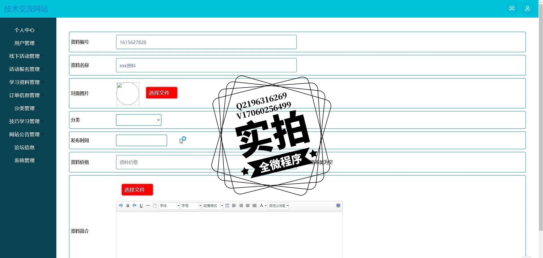Viewport: 543px width, 258px height.
Task: Expand 个人中心 sidebar menu
Action: [x=26, y=30]
